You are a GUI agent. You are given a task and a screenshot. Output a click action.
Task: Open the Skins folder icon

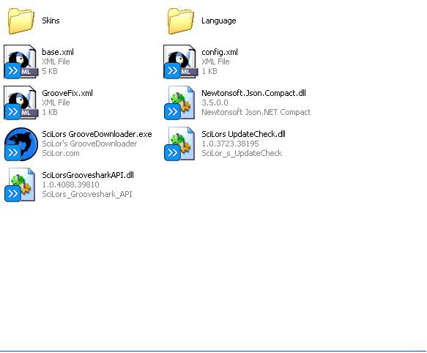21,21
